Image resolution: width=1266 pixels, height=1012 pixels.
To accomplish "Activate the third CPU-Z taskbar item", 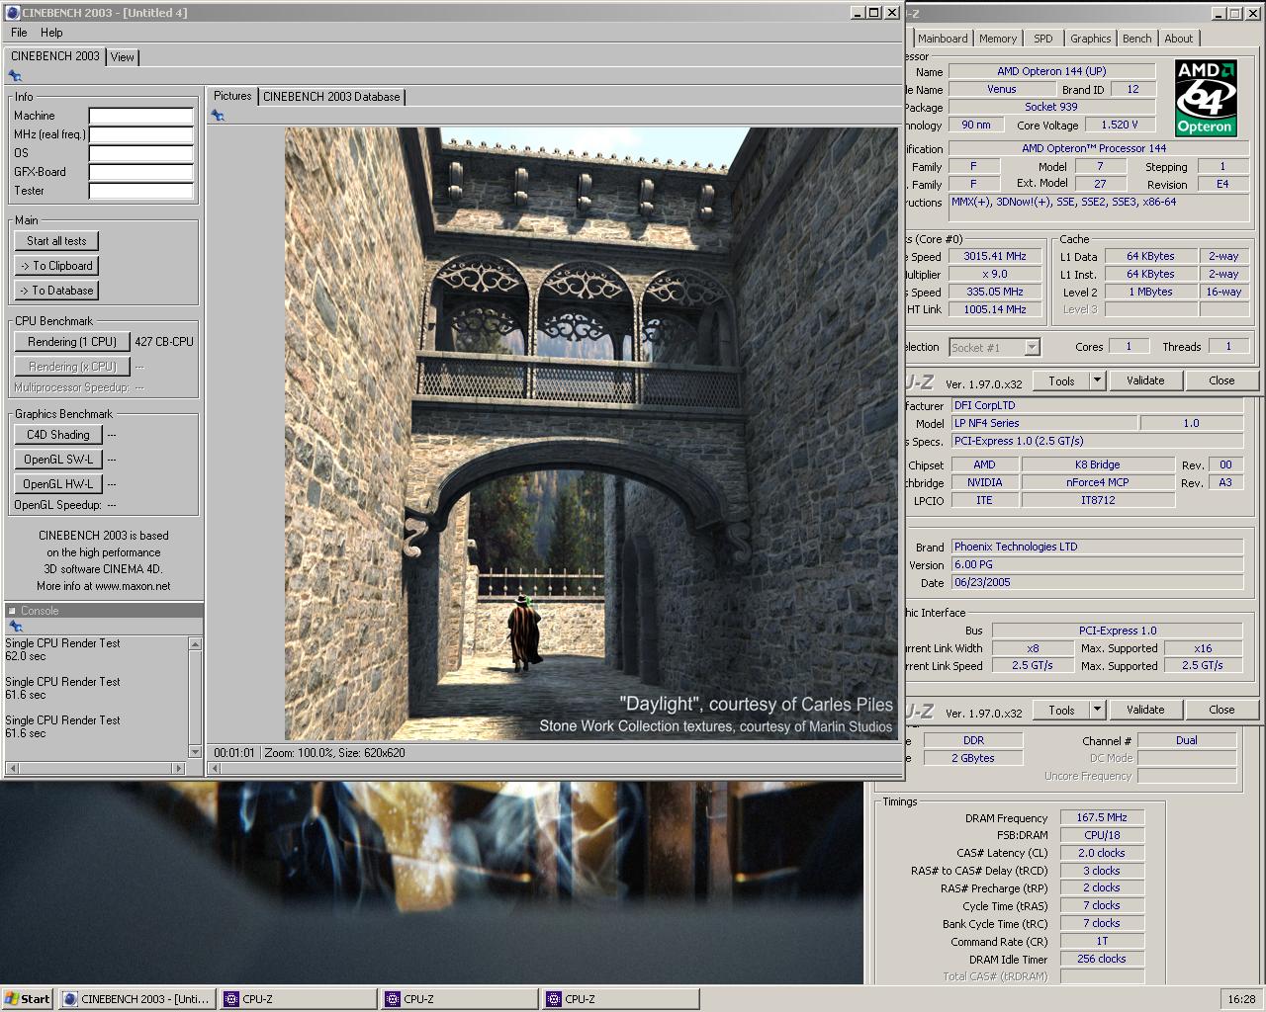I will (x=621, y=999).
